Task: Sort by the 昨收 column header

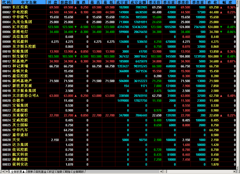Action: [x=213, y=2]
